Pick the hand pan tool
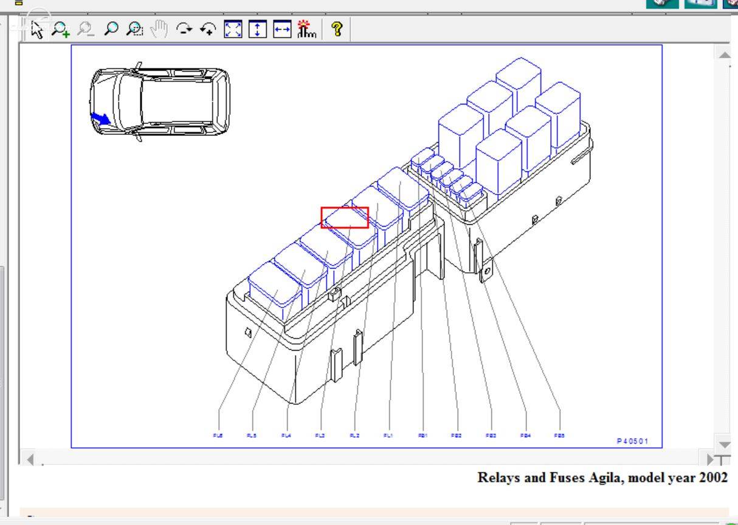738x525 pixels. pos(159,29)
